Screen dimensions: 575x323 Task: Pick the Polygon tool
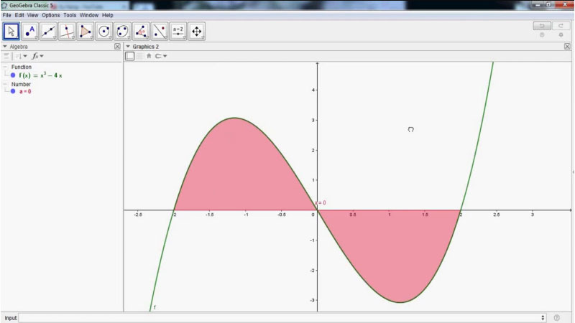pos(86,31)
